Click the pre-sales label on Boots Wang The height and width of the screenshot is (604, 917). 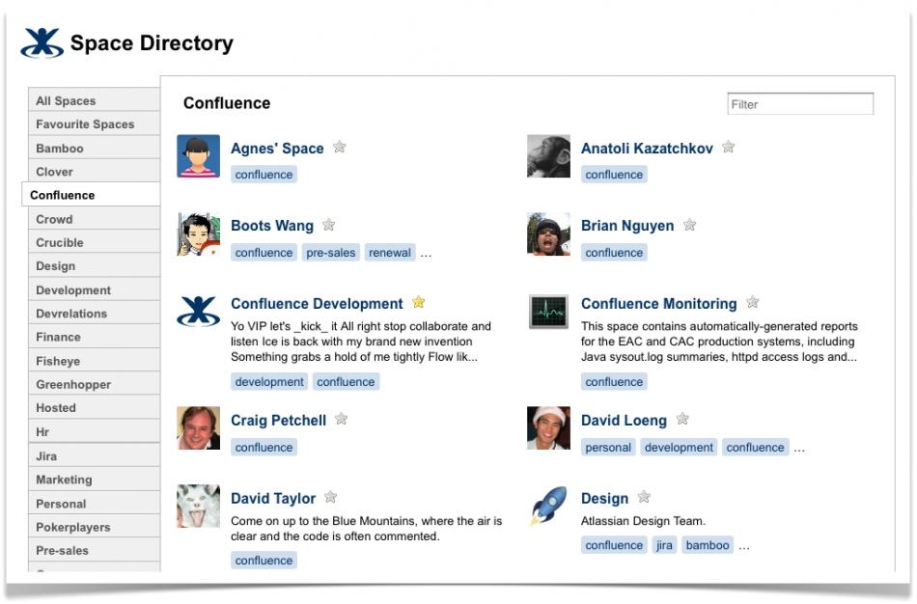[330, 253]
